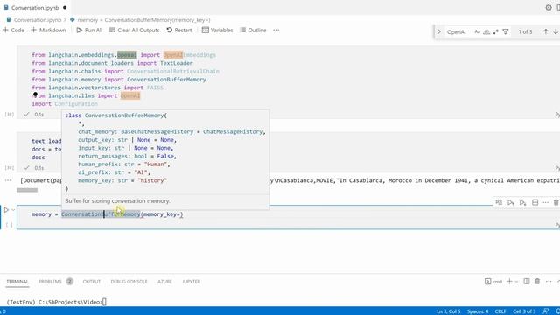Viewport: 560px width, 315px height.
Task: Execute above cells from cell toolbar
Action: click(x=511, y=202)
